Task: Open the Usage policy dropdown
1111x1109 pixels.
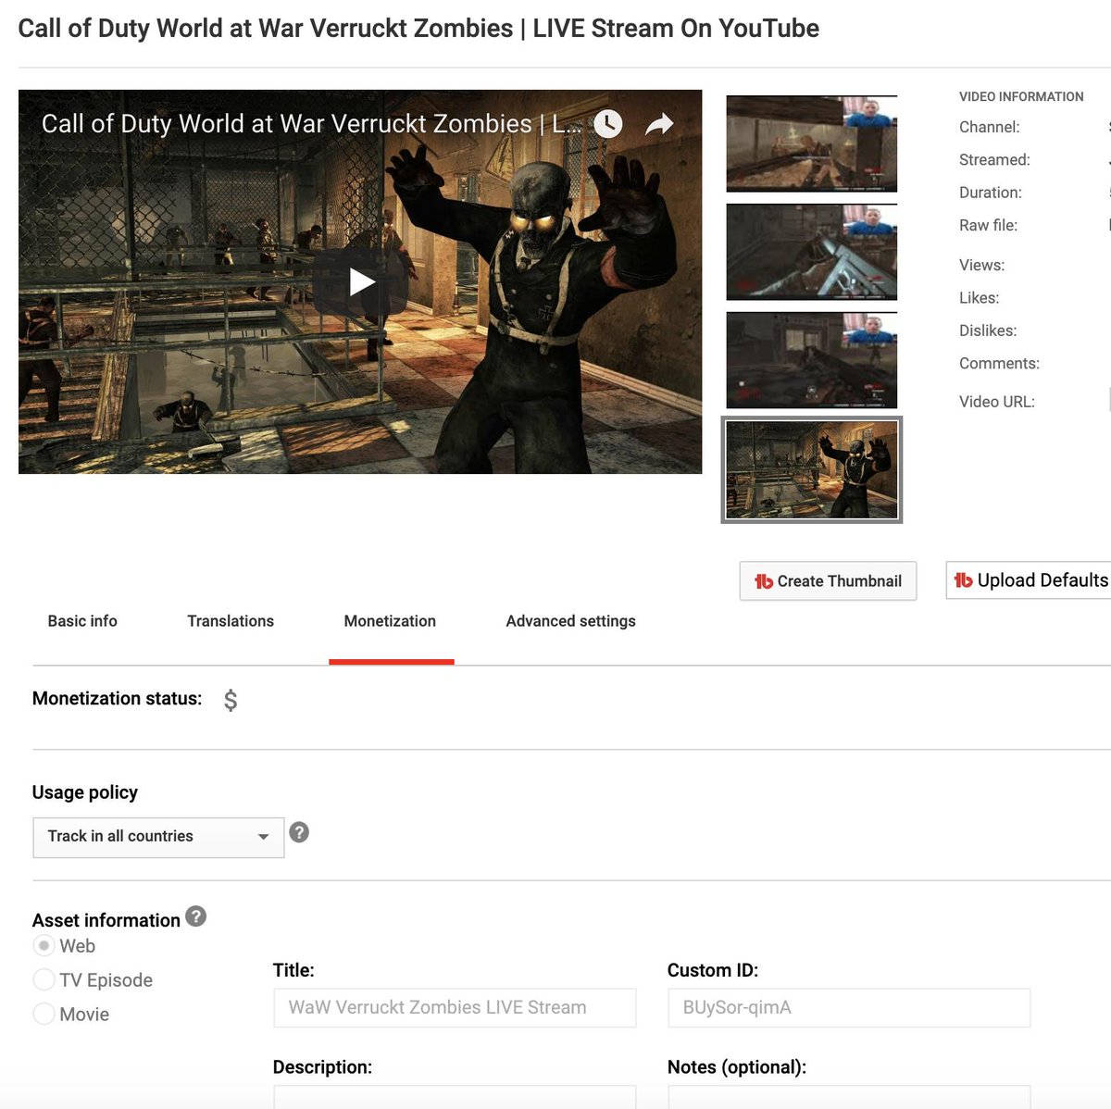Action: [x=158, y=837]
